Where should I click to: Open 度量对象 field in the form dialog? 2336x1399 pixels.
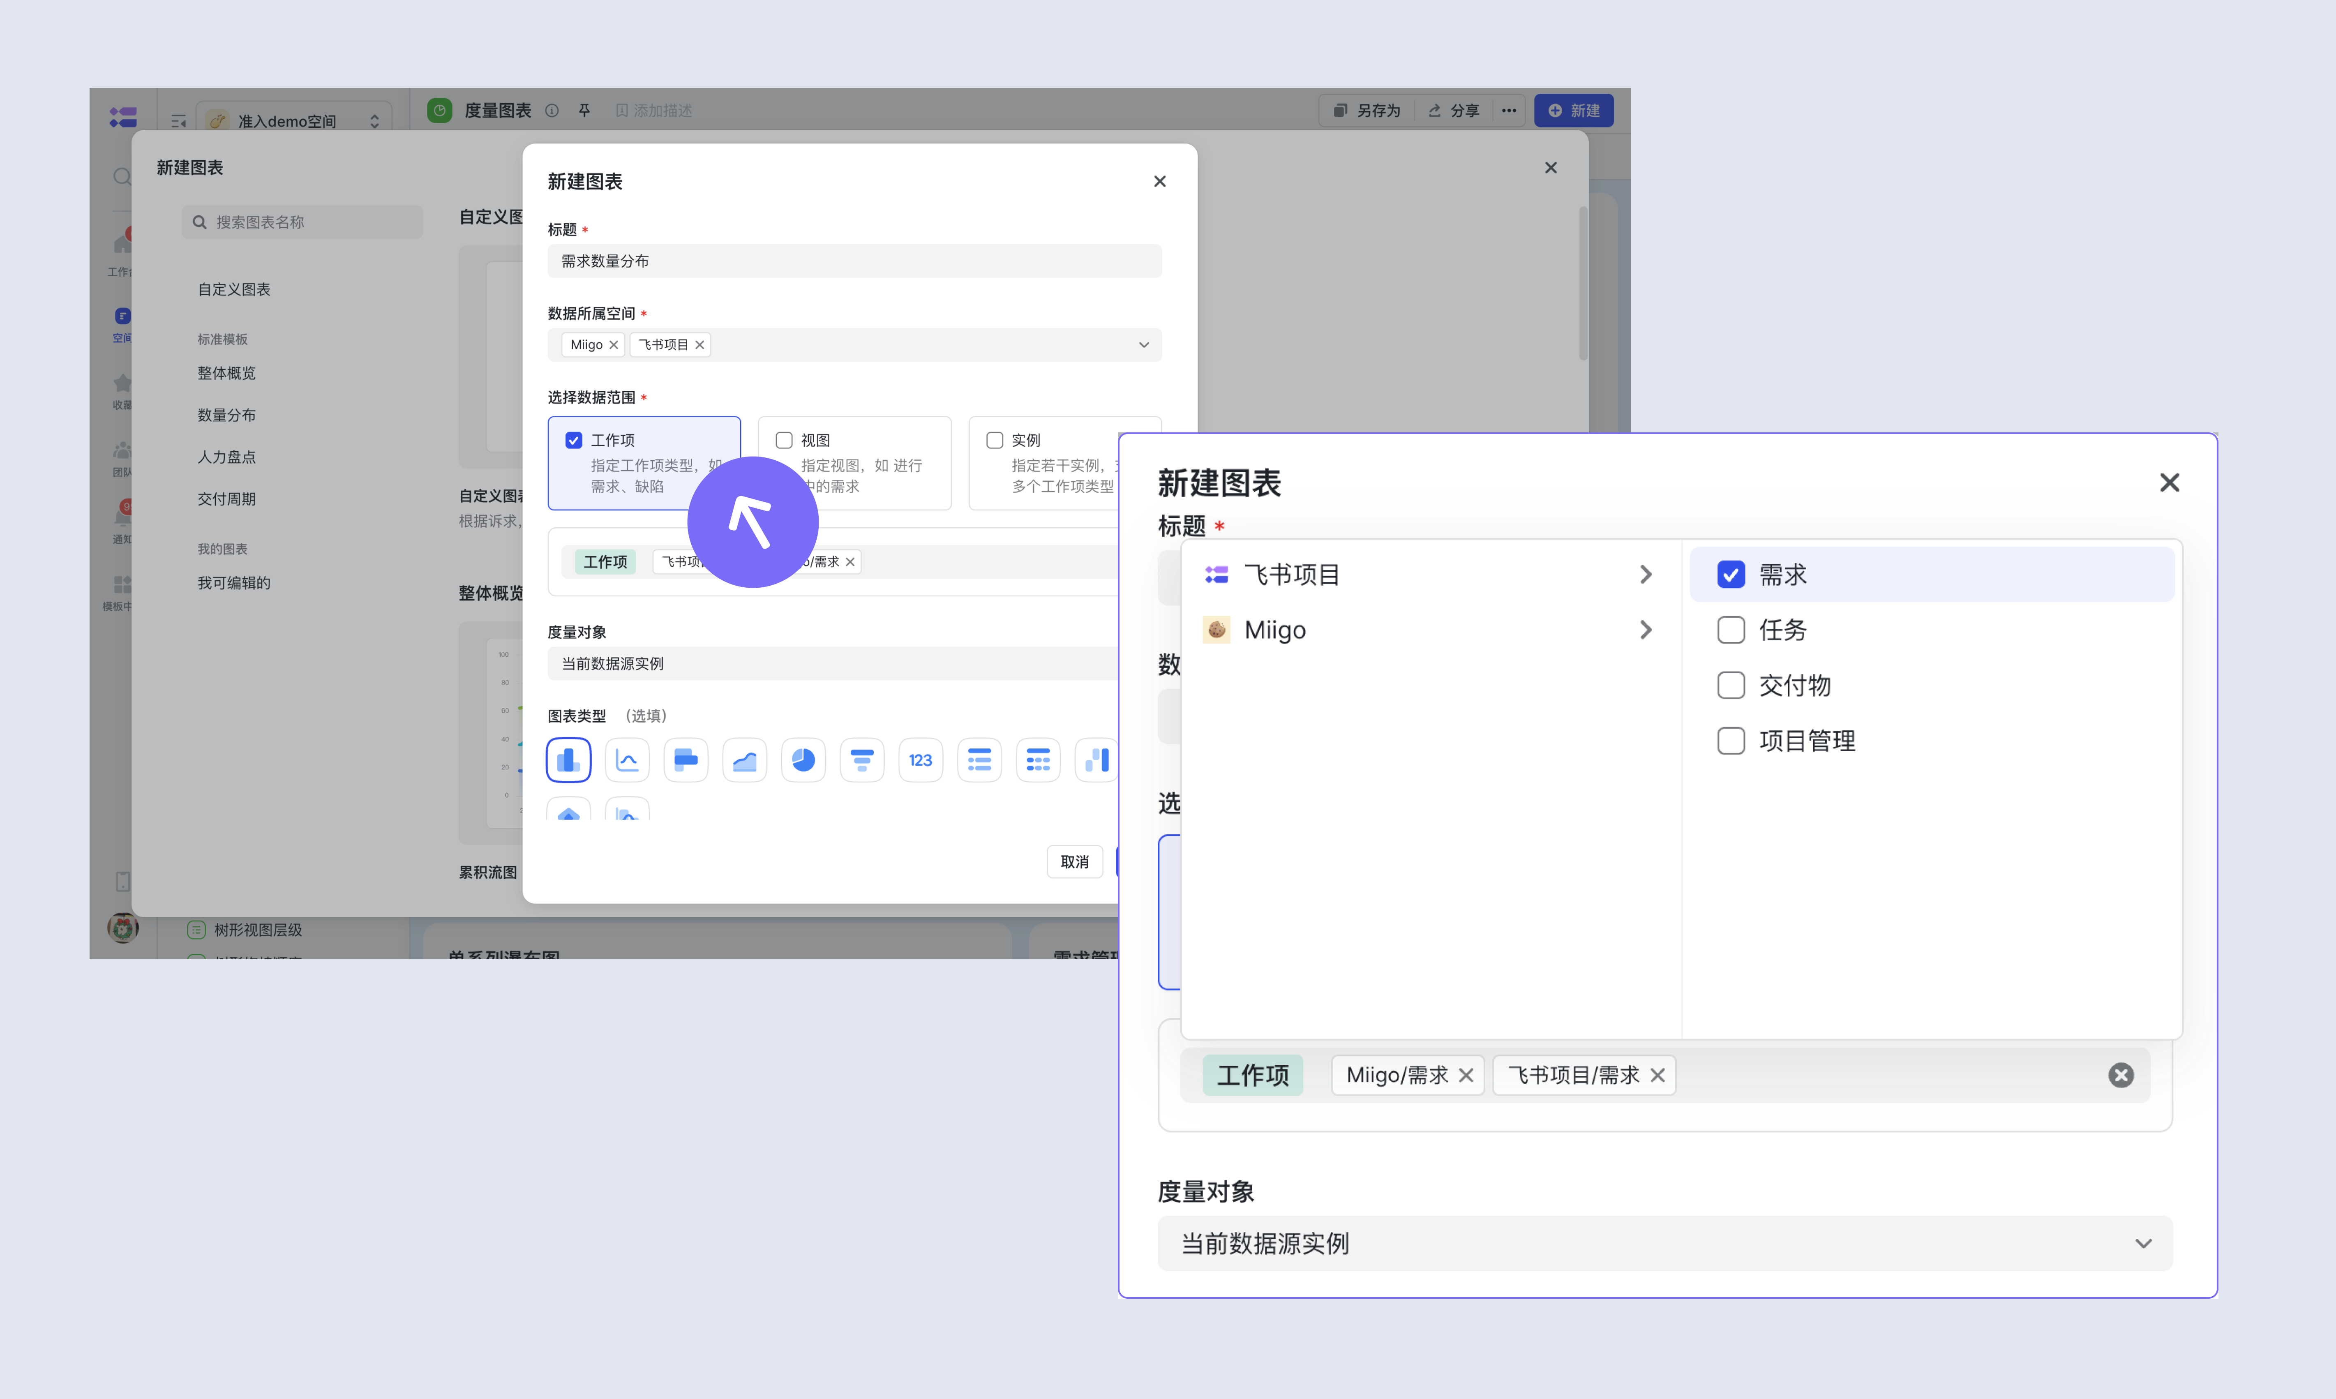[x=833, y=664]
